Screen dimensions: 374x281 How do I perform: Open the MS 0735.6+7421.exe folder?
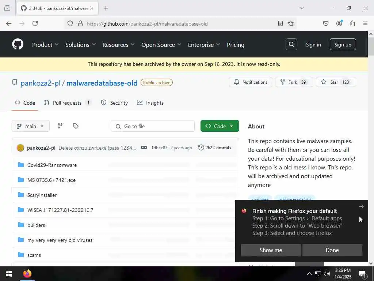[x=51, y=180]
